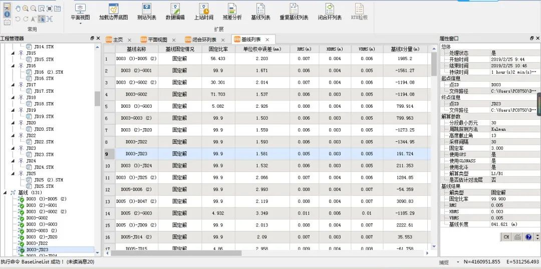
Task: Click the table horizontal scrollbar thumb
Action: pos(176,253)
